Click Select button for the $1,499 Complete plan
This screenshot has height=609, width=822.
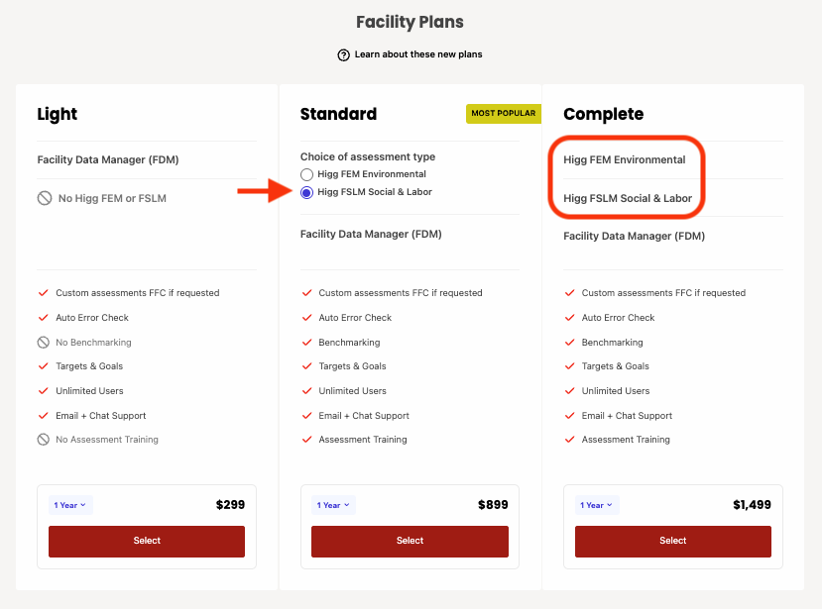coord(673,541)
